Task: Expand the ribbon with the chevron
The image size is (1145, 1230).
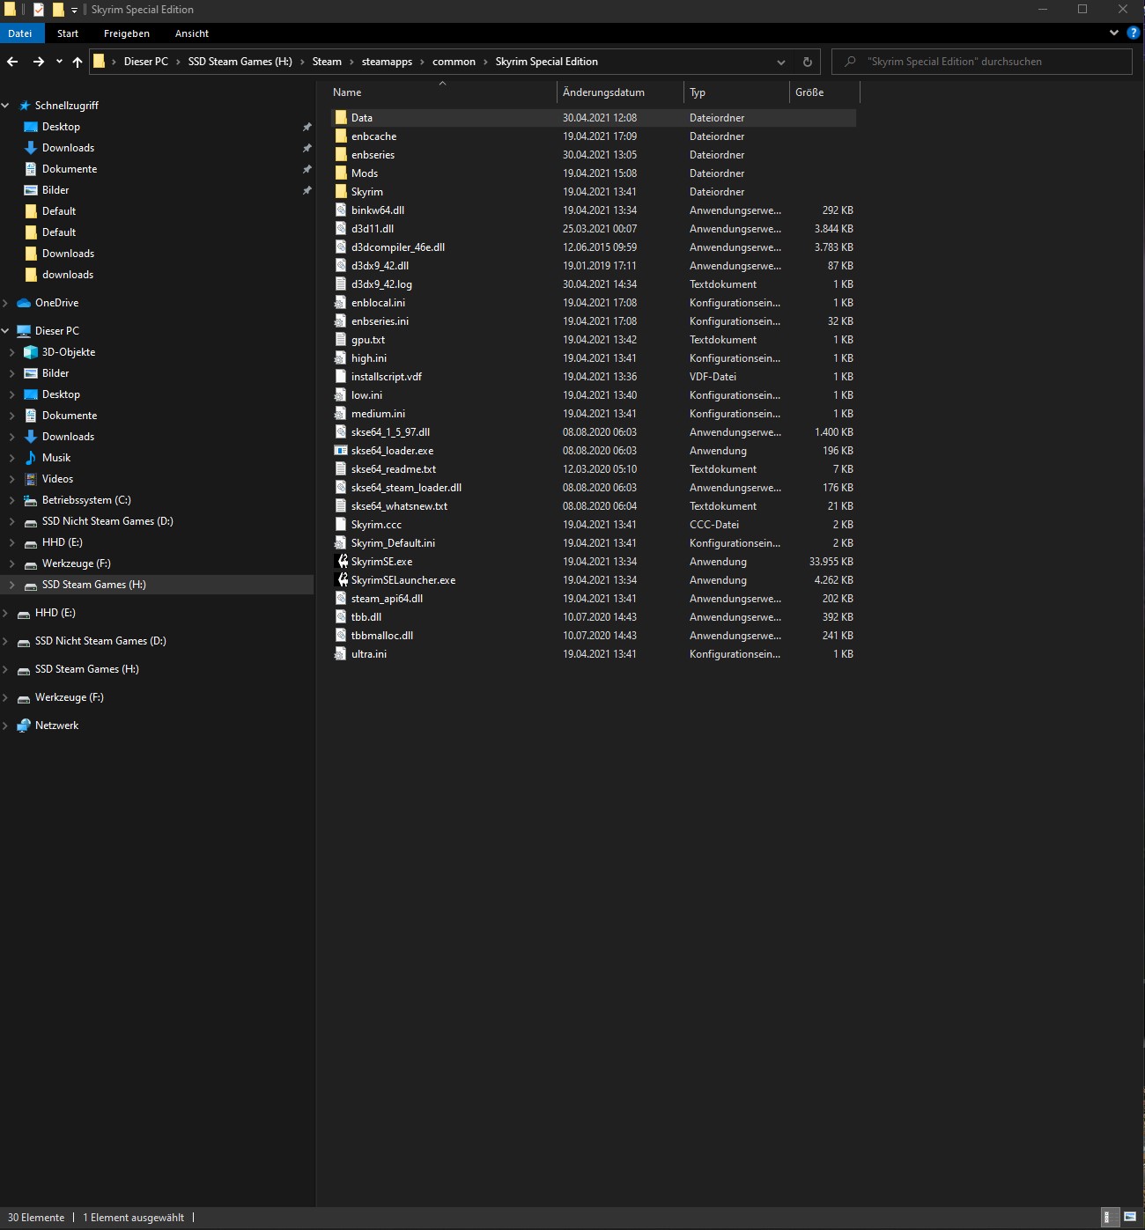Action: pyautogui.click(x=1113, y=33)
